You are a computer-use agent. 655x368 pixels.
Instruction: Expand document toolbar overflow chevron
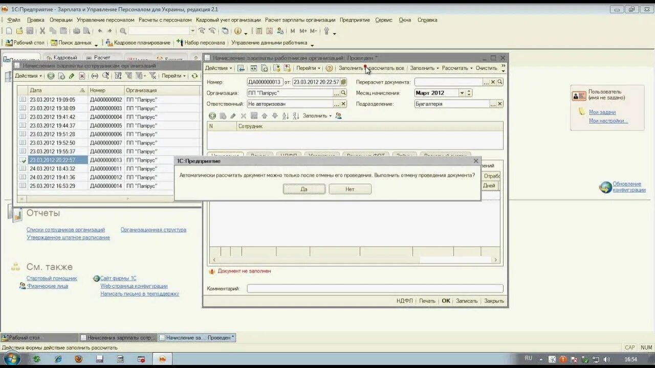(503, 68)
